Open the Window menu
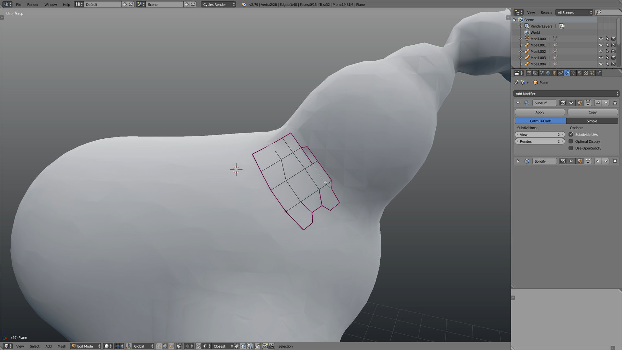The image size is (622, 350). [50, 5]
